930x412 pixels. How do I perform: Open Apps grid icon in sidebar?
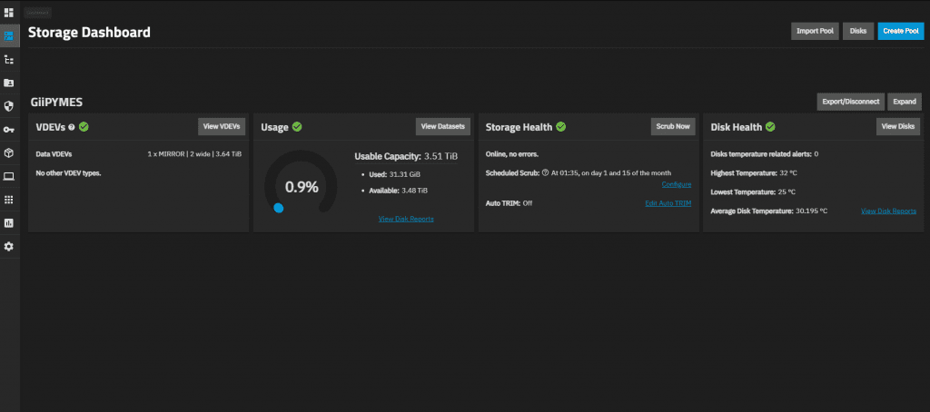[9, 200]
